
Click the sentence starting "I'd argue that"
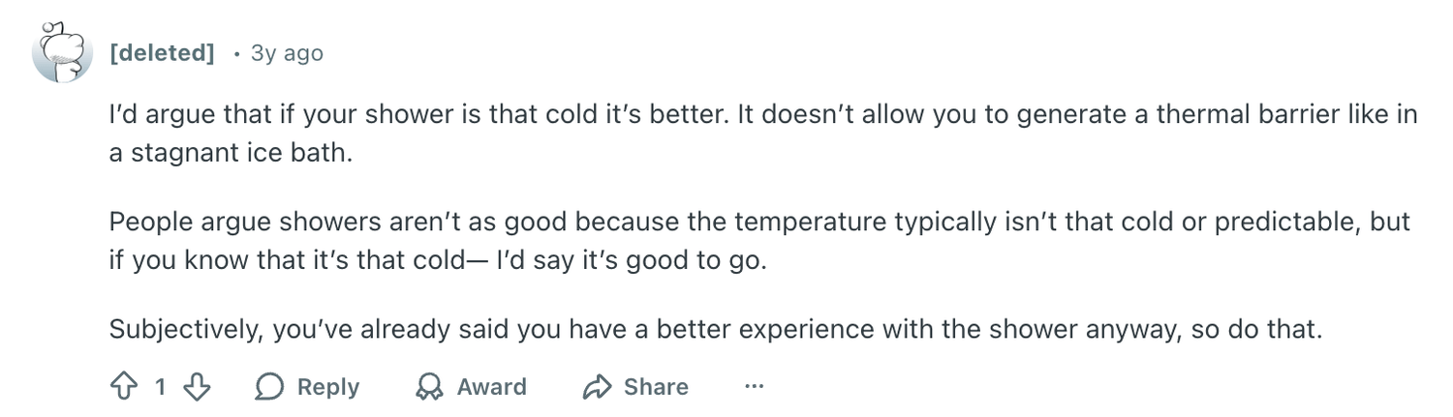click(x=417, y=115)
